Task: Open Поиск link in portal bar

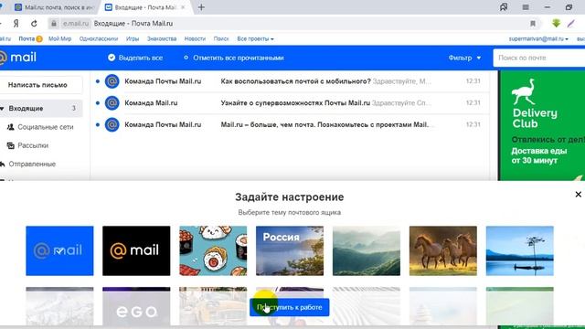Action: pos(221,38)
